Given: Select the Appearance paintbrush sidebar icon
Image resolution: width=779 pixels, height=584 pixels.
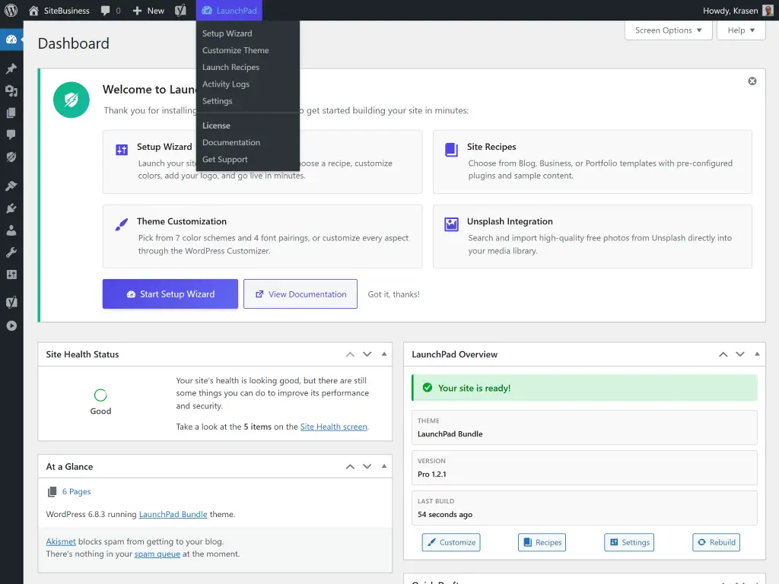Looking at the screenshot, I should (11, 185).
